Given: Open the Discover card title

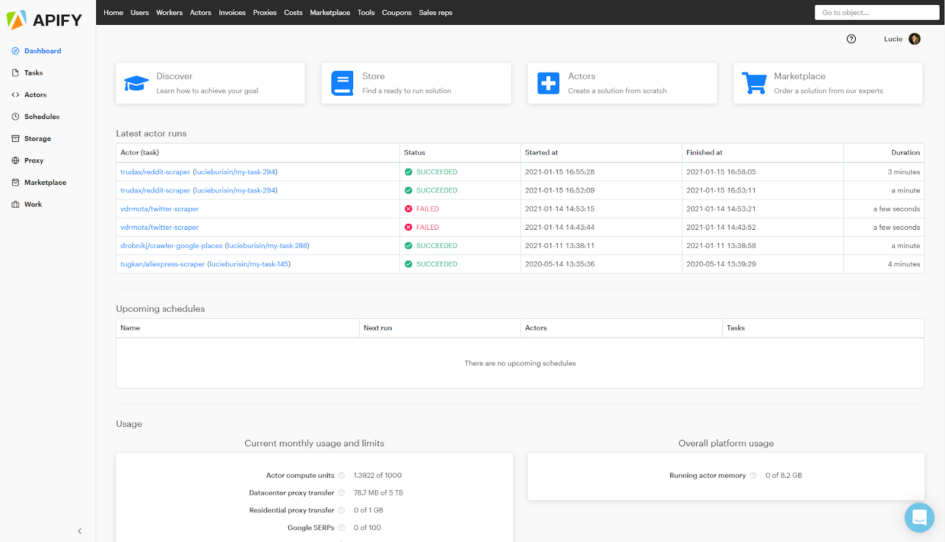Looking at the screenshot, I should tap(174, 76).
